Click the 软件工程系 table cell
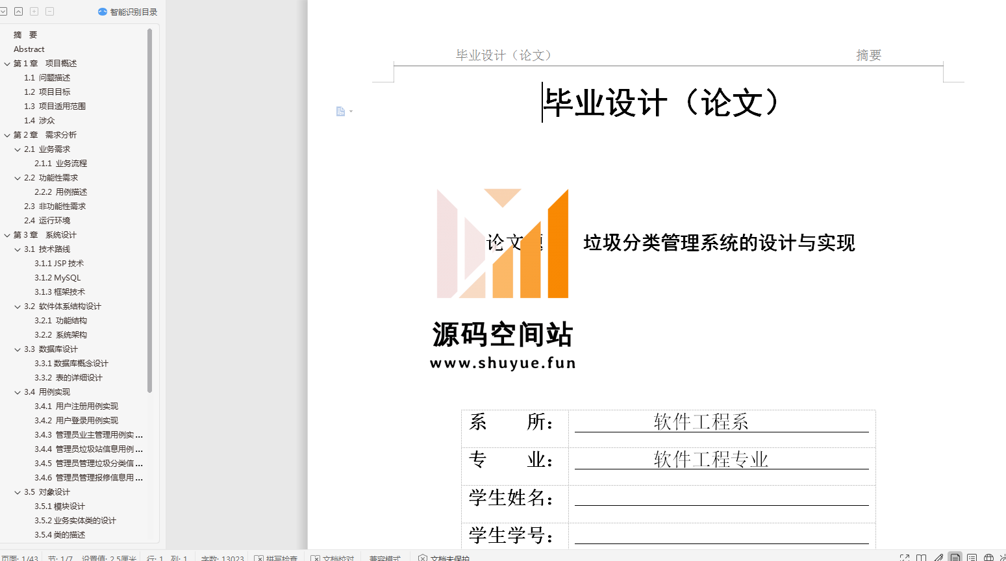 click(x=722, y=429)
